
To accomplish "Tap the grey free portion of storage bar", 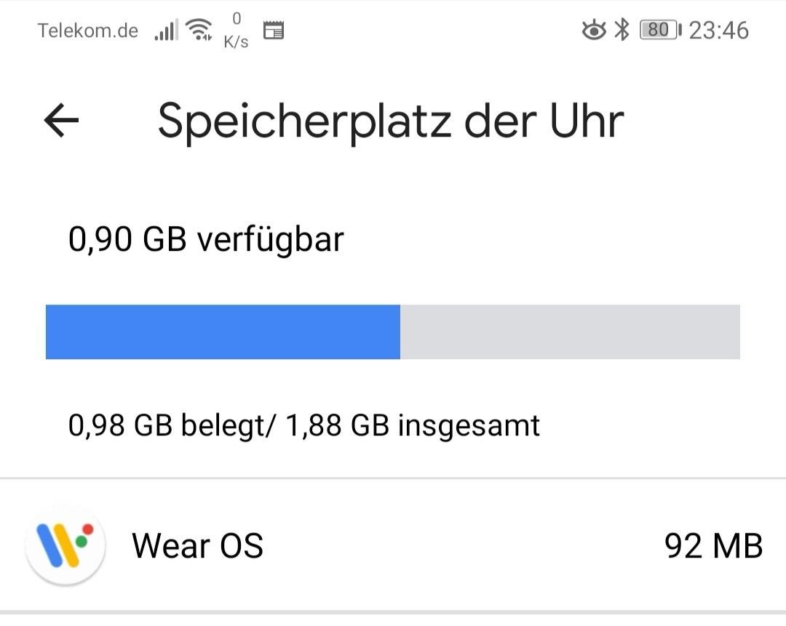I will coord(570,332).
